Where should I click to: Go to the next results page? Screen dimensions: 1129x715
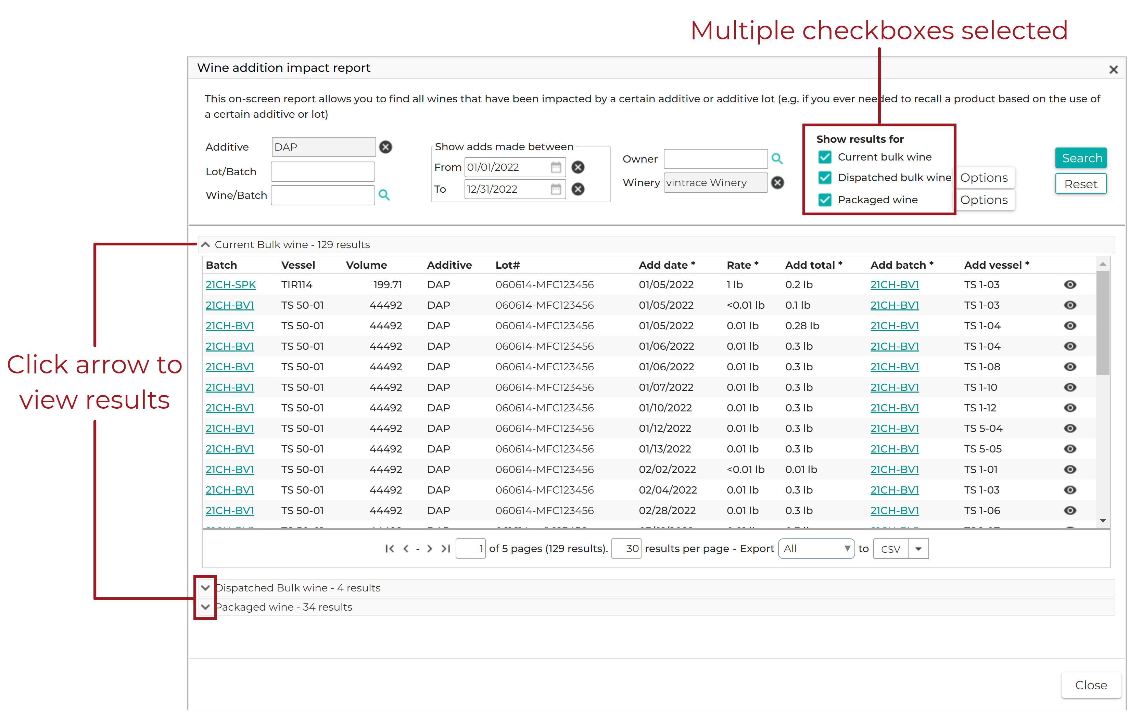[430, 549]
